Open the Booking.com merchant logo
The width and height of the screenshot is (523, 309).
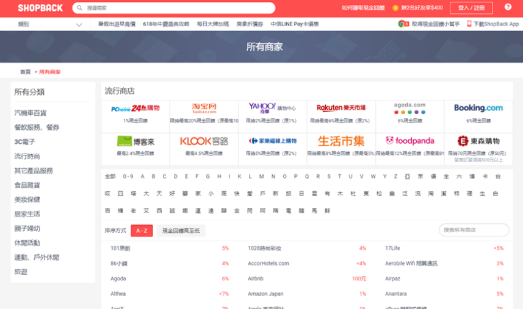[478, 108]
